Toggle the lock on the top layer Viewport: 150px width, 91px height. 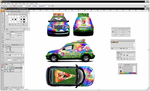pos(6,64)
